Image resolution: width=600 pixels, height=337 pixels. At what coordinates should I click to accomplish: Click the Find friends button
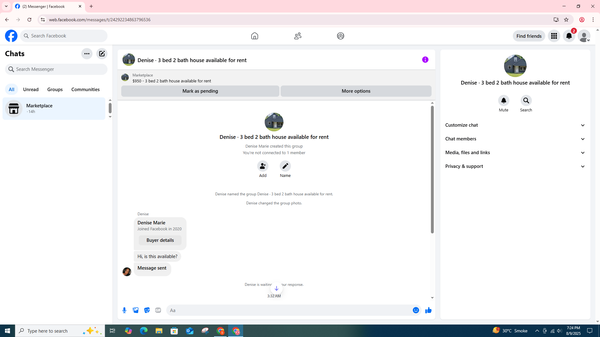pos(529,36)
